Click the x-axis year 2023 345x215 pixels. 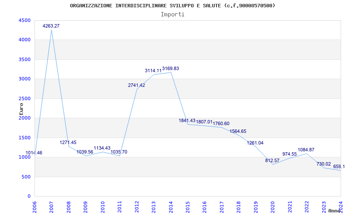[324, 207]
